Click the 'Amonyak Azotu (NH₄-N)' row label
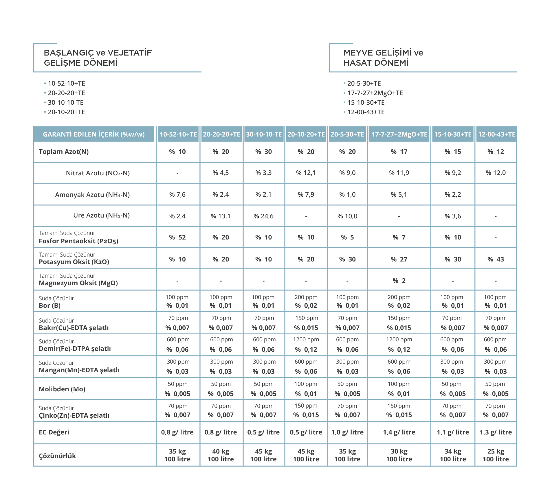 click(92, 195)
